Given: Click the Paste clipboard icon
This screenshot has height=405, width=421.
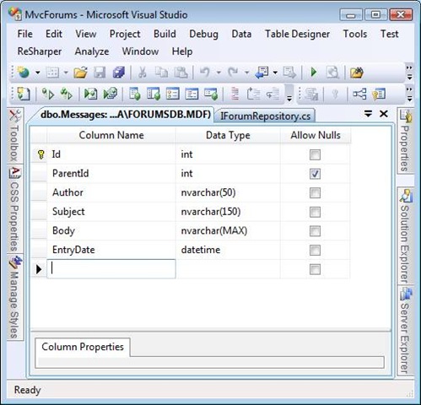Looking at the screenshot, I should click(x=181, y=73).
